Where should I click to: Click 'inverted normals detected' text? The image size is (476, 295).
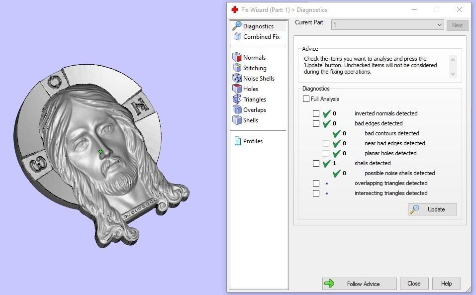pos(386,113)
